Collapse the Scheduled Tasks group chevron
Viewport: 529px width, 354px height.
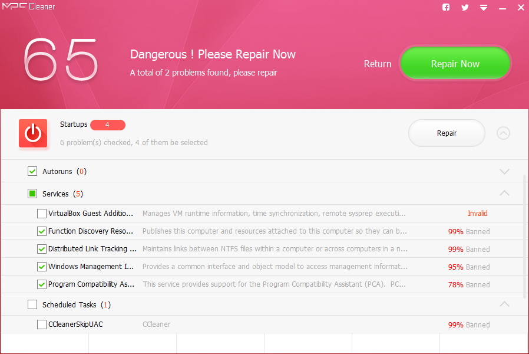(x=504, y=304)
